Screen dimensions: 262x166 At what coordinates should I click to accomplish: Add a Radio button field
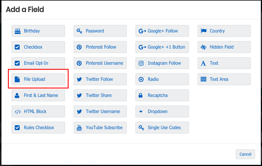[x=162, y=79]
